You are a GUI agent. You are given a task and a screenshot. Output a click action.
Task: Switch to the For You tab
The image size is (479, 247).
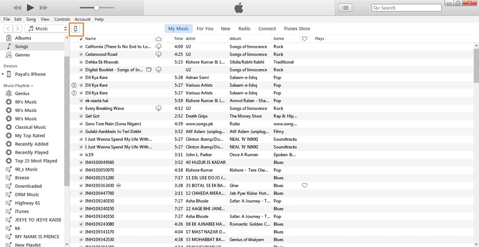pos(205,29)
